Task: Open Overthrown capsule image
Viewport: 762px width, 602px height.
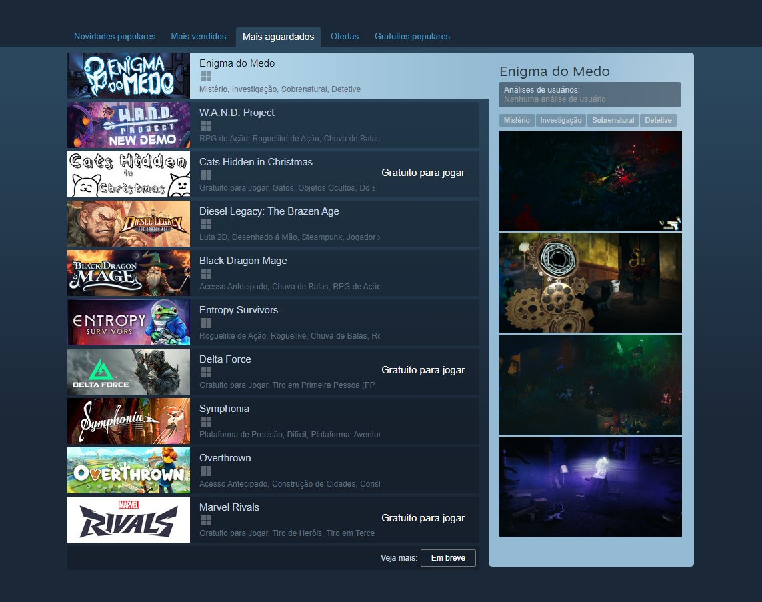Action: [129, 470]
